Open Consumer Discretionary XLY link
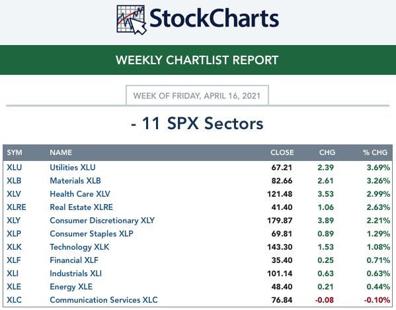Screen dimensions: 396x310 point(102,221)
